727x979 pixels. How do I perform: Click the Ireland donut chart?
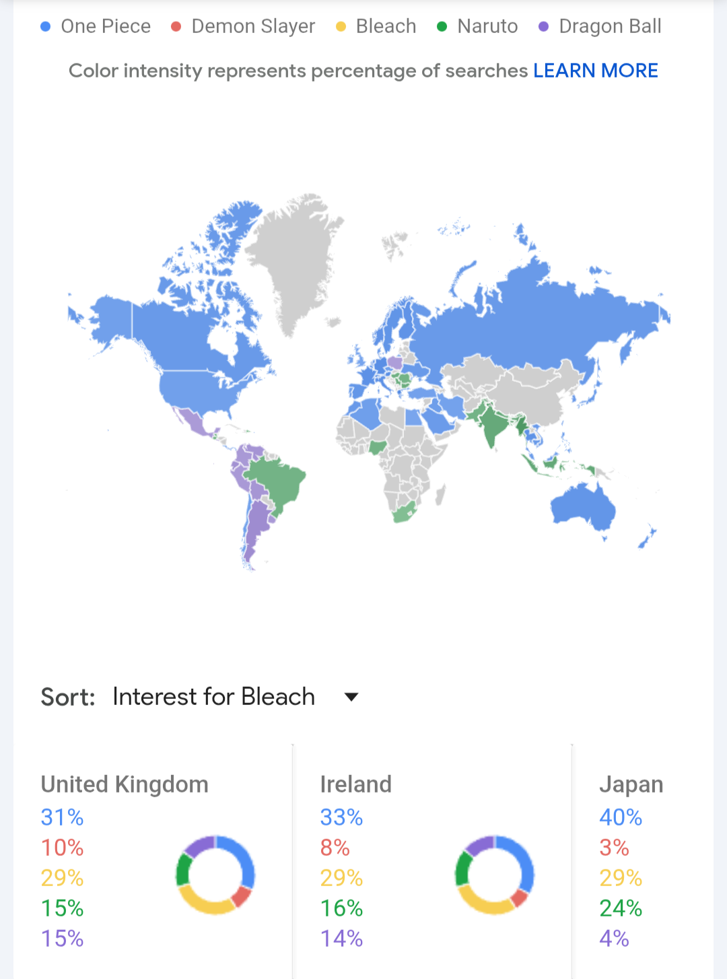click(495, 875)
